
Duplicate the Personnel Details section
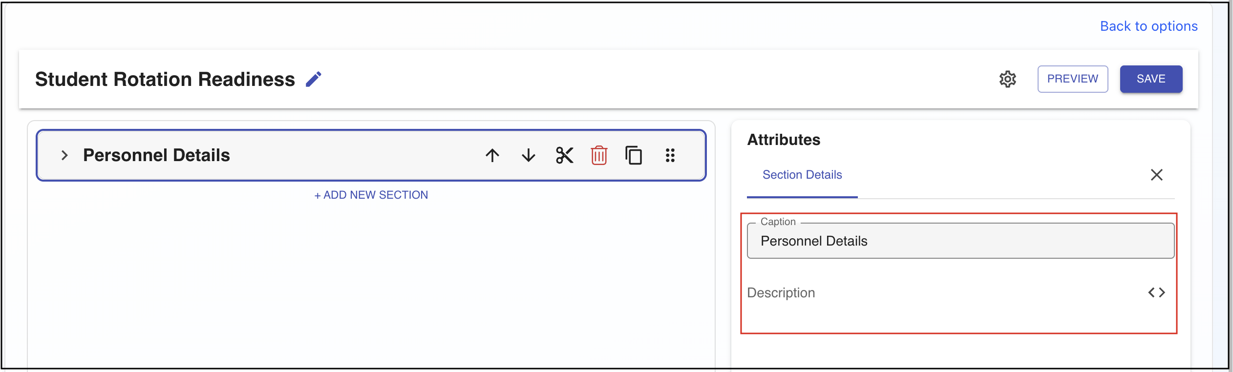(x=634, y=156)
